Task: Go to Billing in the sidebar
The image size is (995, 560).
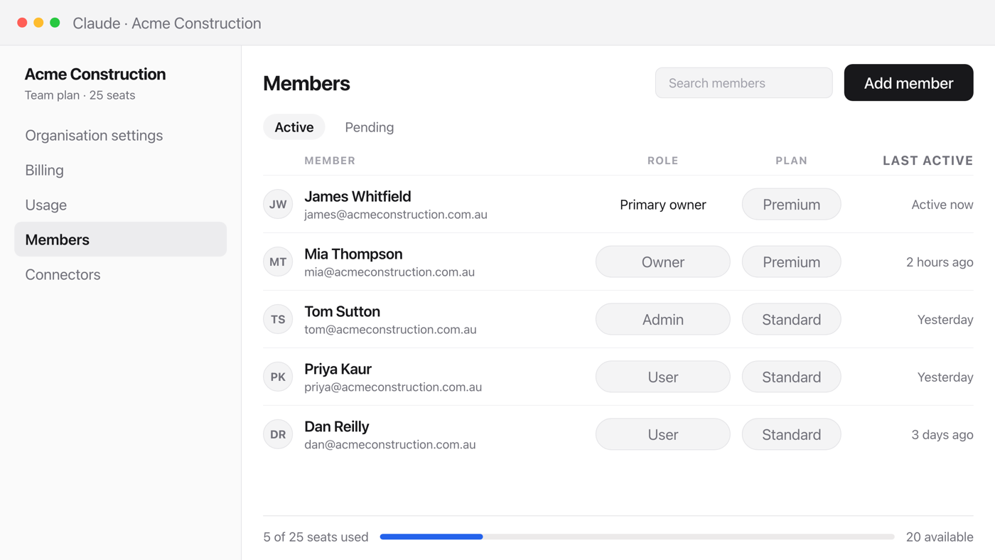Action: [120, 170]
